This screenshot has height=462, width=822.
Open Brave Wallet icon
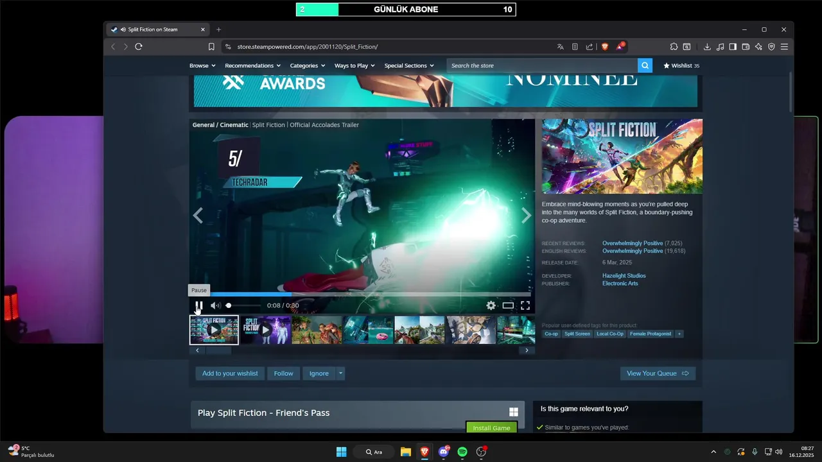tap(746, 47)
